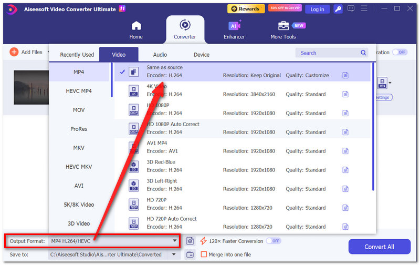Open the More Tools toolbox icon
The image size is (420, 265).
[283, 26]
